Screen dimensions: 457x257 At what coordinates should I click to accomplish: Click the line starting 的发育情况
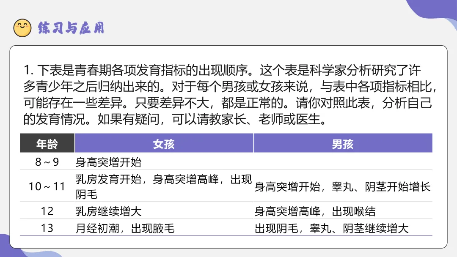click(x=176, y=119)
